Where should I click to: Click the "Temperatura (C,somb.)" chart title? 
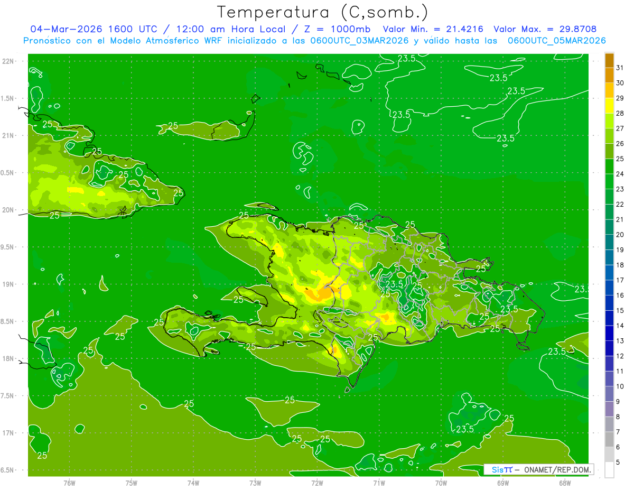click(323, 12)
